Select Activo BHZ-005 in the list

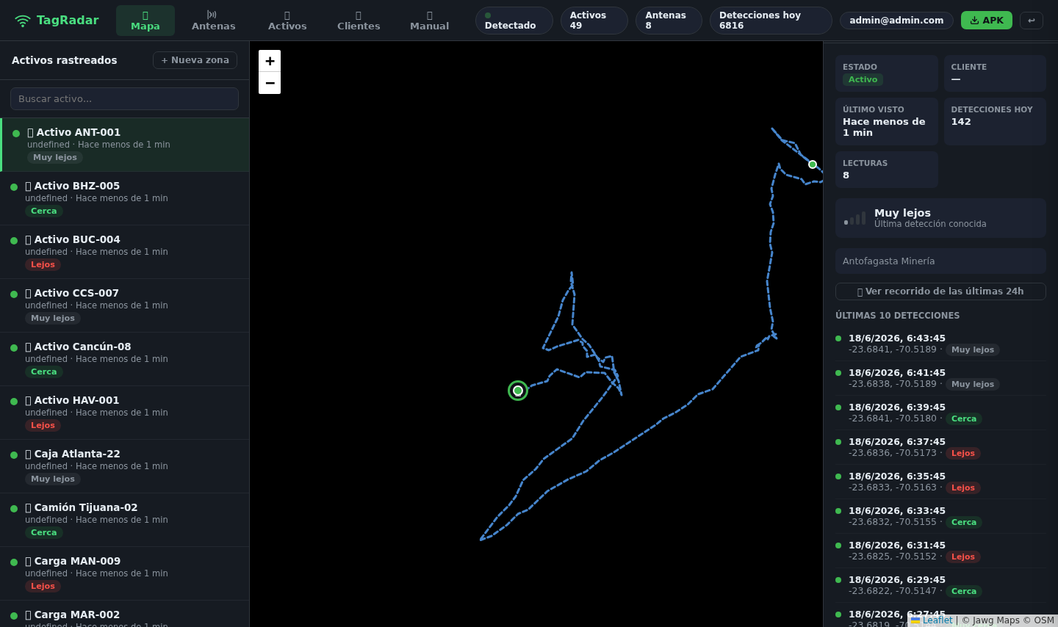(125, 198)
